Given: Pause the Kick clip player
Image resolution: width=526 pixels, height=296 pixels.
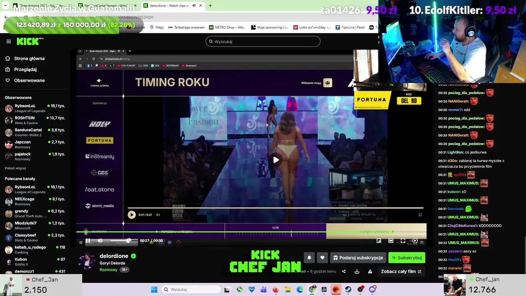Looking at the screenshot, I should pos(88,241).
